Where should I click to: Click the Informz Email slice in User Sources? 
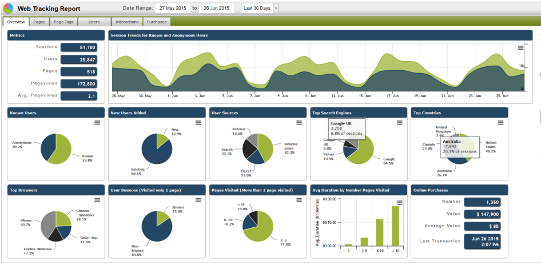pos(266,146)
